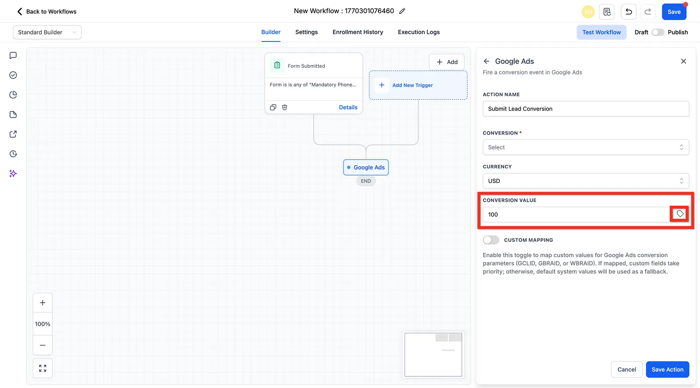The image size is (700, 388).
Task: Zoom in on the canvas
Action: point(42,303)
